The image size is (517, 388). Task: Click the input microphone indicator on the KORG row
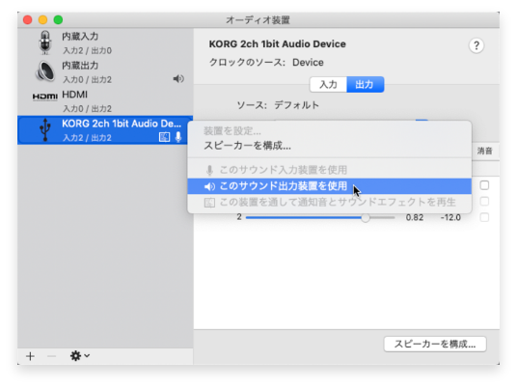point(178,137)
